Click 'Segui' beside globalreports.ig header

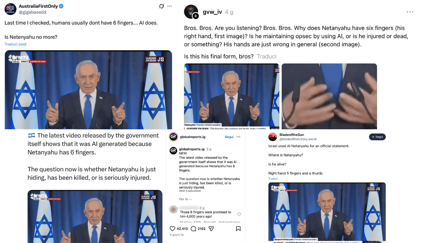(x=229, y=137)
